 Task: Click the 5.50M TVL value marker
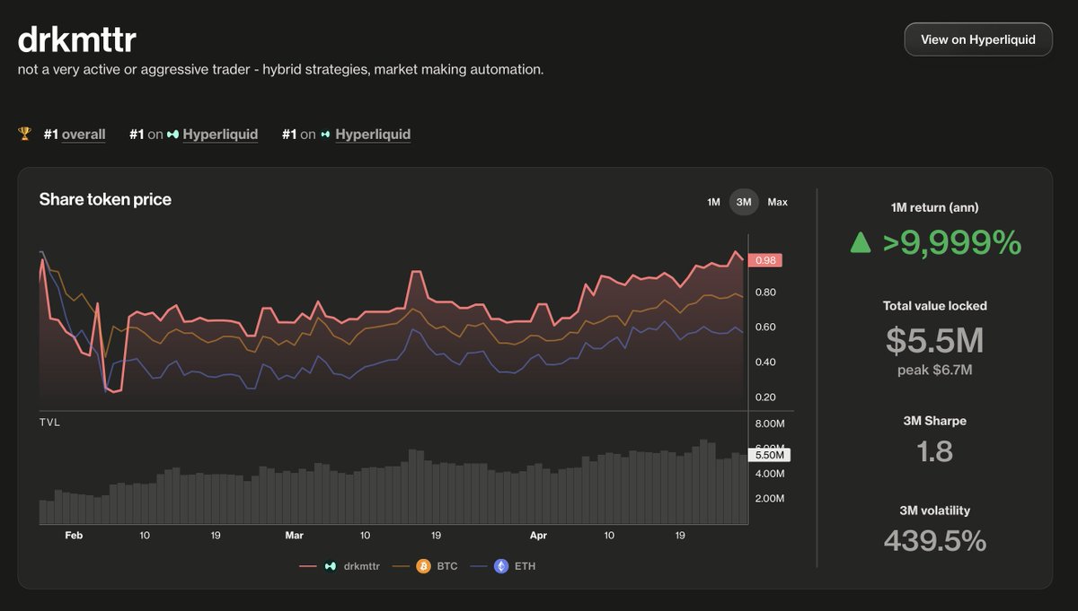tap(768, 455)
